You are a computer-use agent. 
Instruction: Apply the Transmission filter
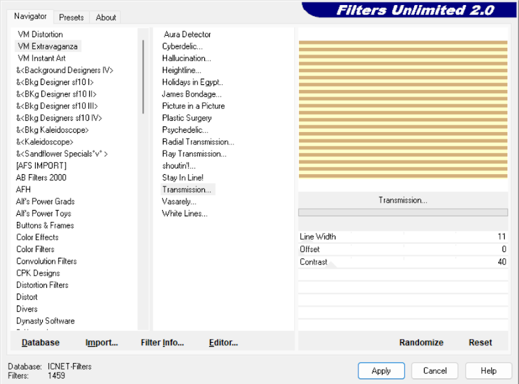(x=381, y=371)
